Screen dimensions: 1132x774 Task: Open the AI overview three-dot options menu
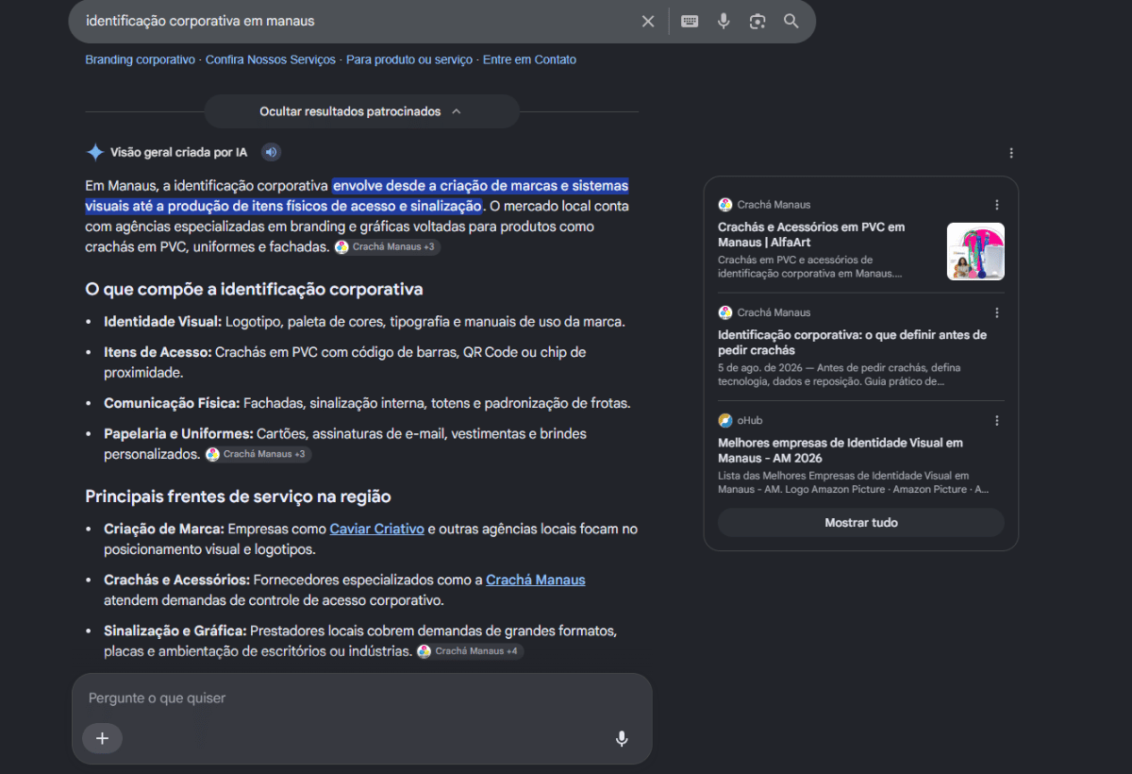click(1011, 153)
